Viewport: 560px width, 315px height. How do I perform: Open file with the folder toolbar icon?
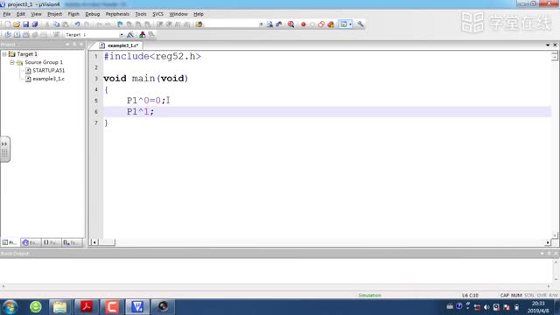pyautogui.click(x=17, y=24)
